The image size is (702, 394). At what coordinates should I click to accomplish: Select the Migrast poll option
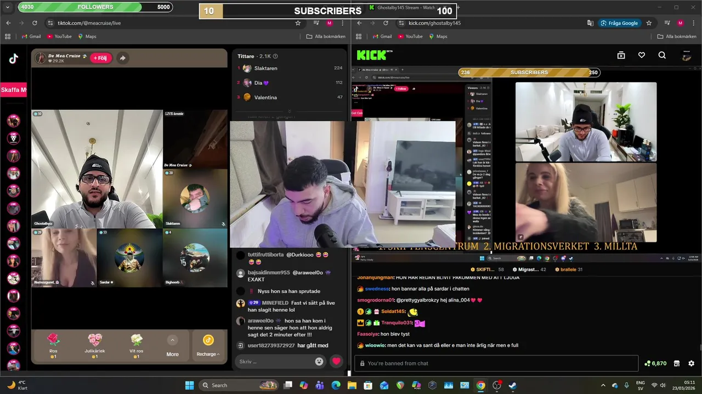[x=529, y=269]
